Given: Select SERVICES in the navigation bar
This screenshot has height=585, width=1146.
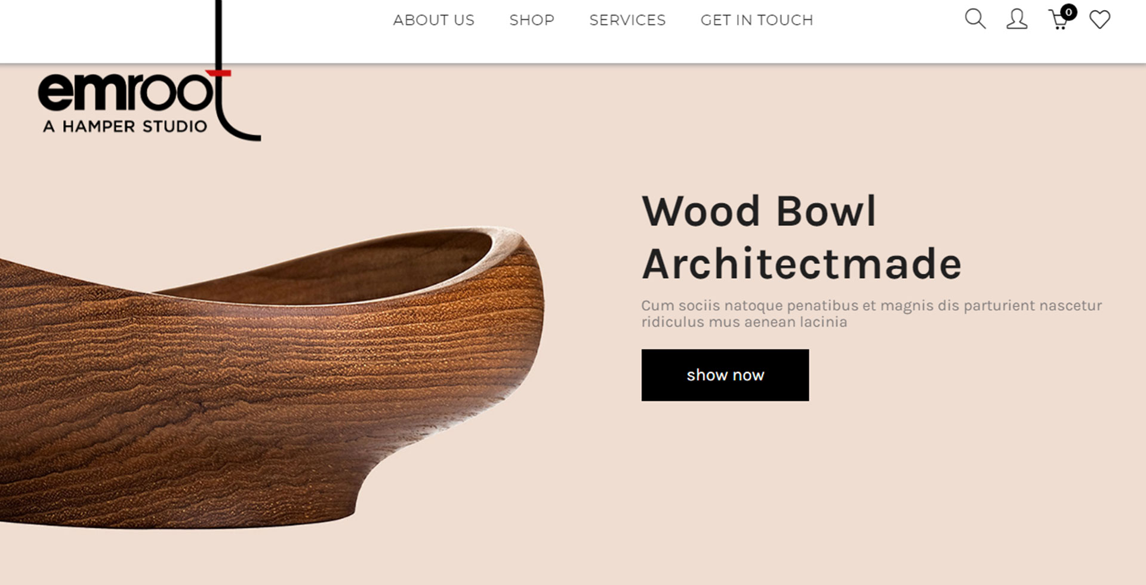Looking at the screenshot, I should coord(627,20).
